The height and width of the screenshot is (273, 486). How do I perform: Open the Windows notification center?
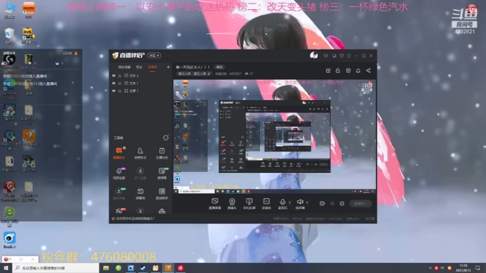point(477,268)
